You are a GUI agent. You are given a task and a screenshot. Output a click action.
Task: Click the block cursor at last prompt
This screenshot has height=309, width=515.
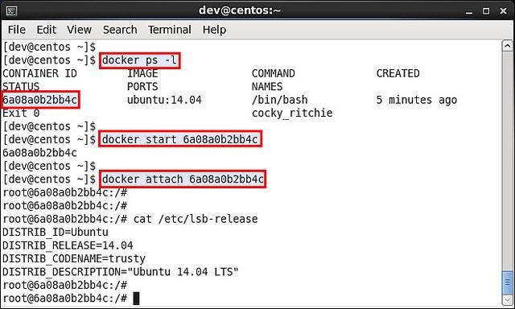coord(136,299)
